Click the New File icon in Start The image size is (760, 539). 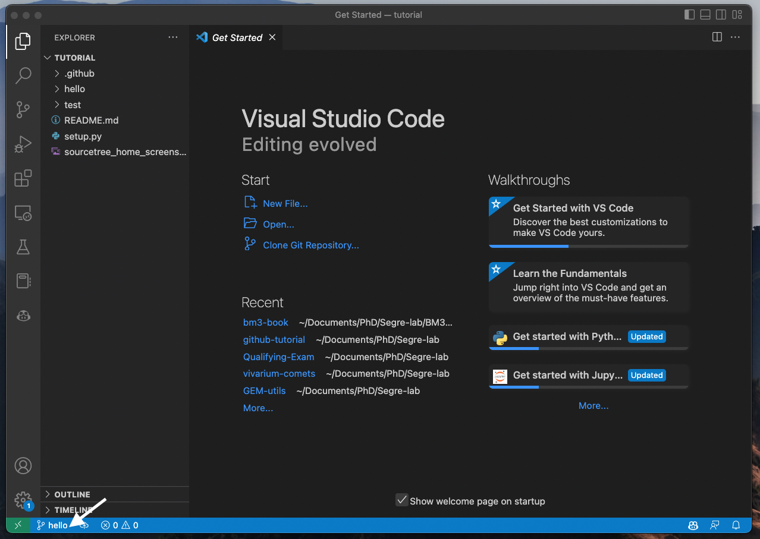(250, 203)
